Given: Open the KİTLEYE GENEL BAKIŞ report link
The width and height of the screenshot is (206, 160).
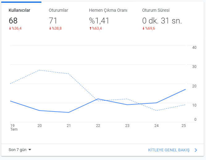Looking at the screenshot, I should point(169,150).
